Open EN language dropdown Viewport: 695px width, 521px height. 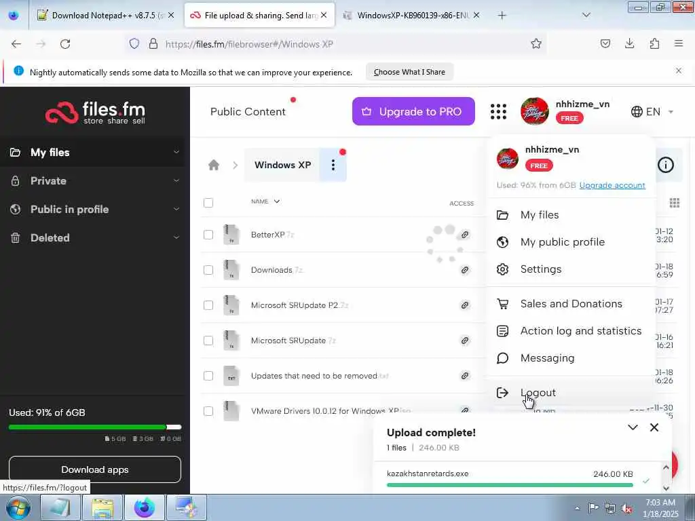pyautogui.click(x=652, y=112)
